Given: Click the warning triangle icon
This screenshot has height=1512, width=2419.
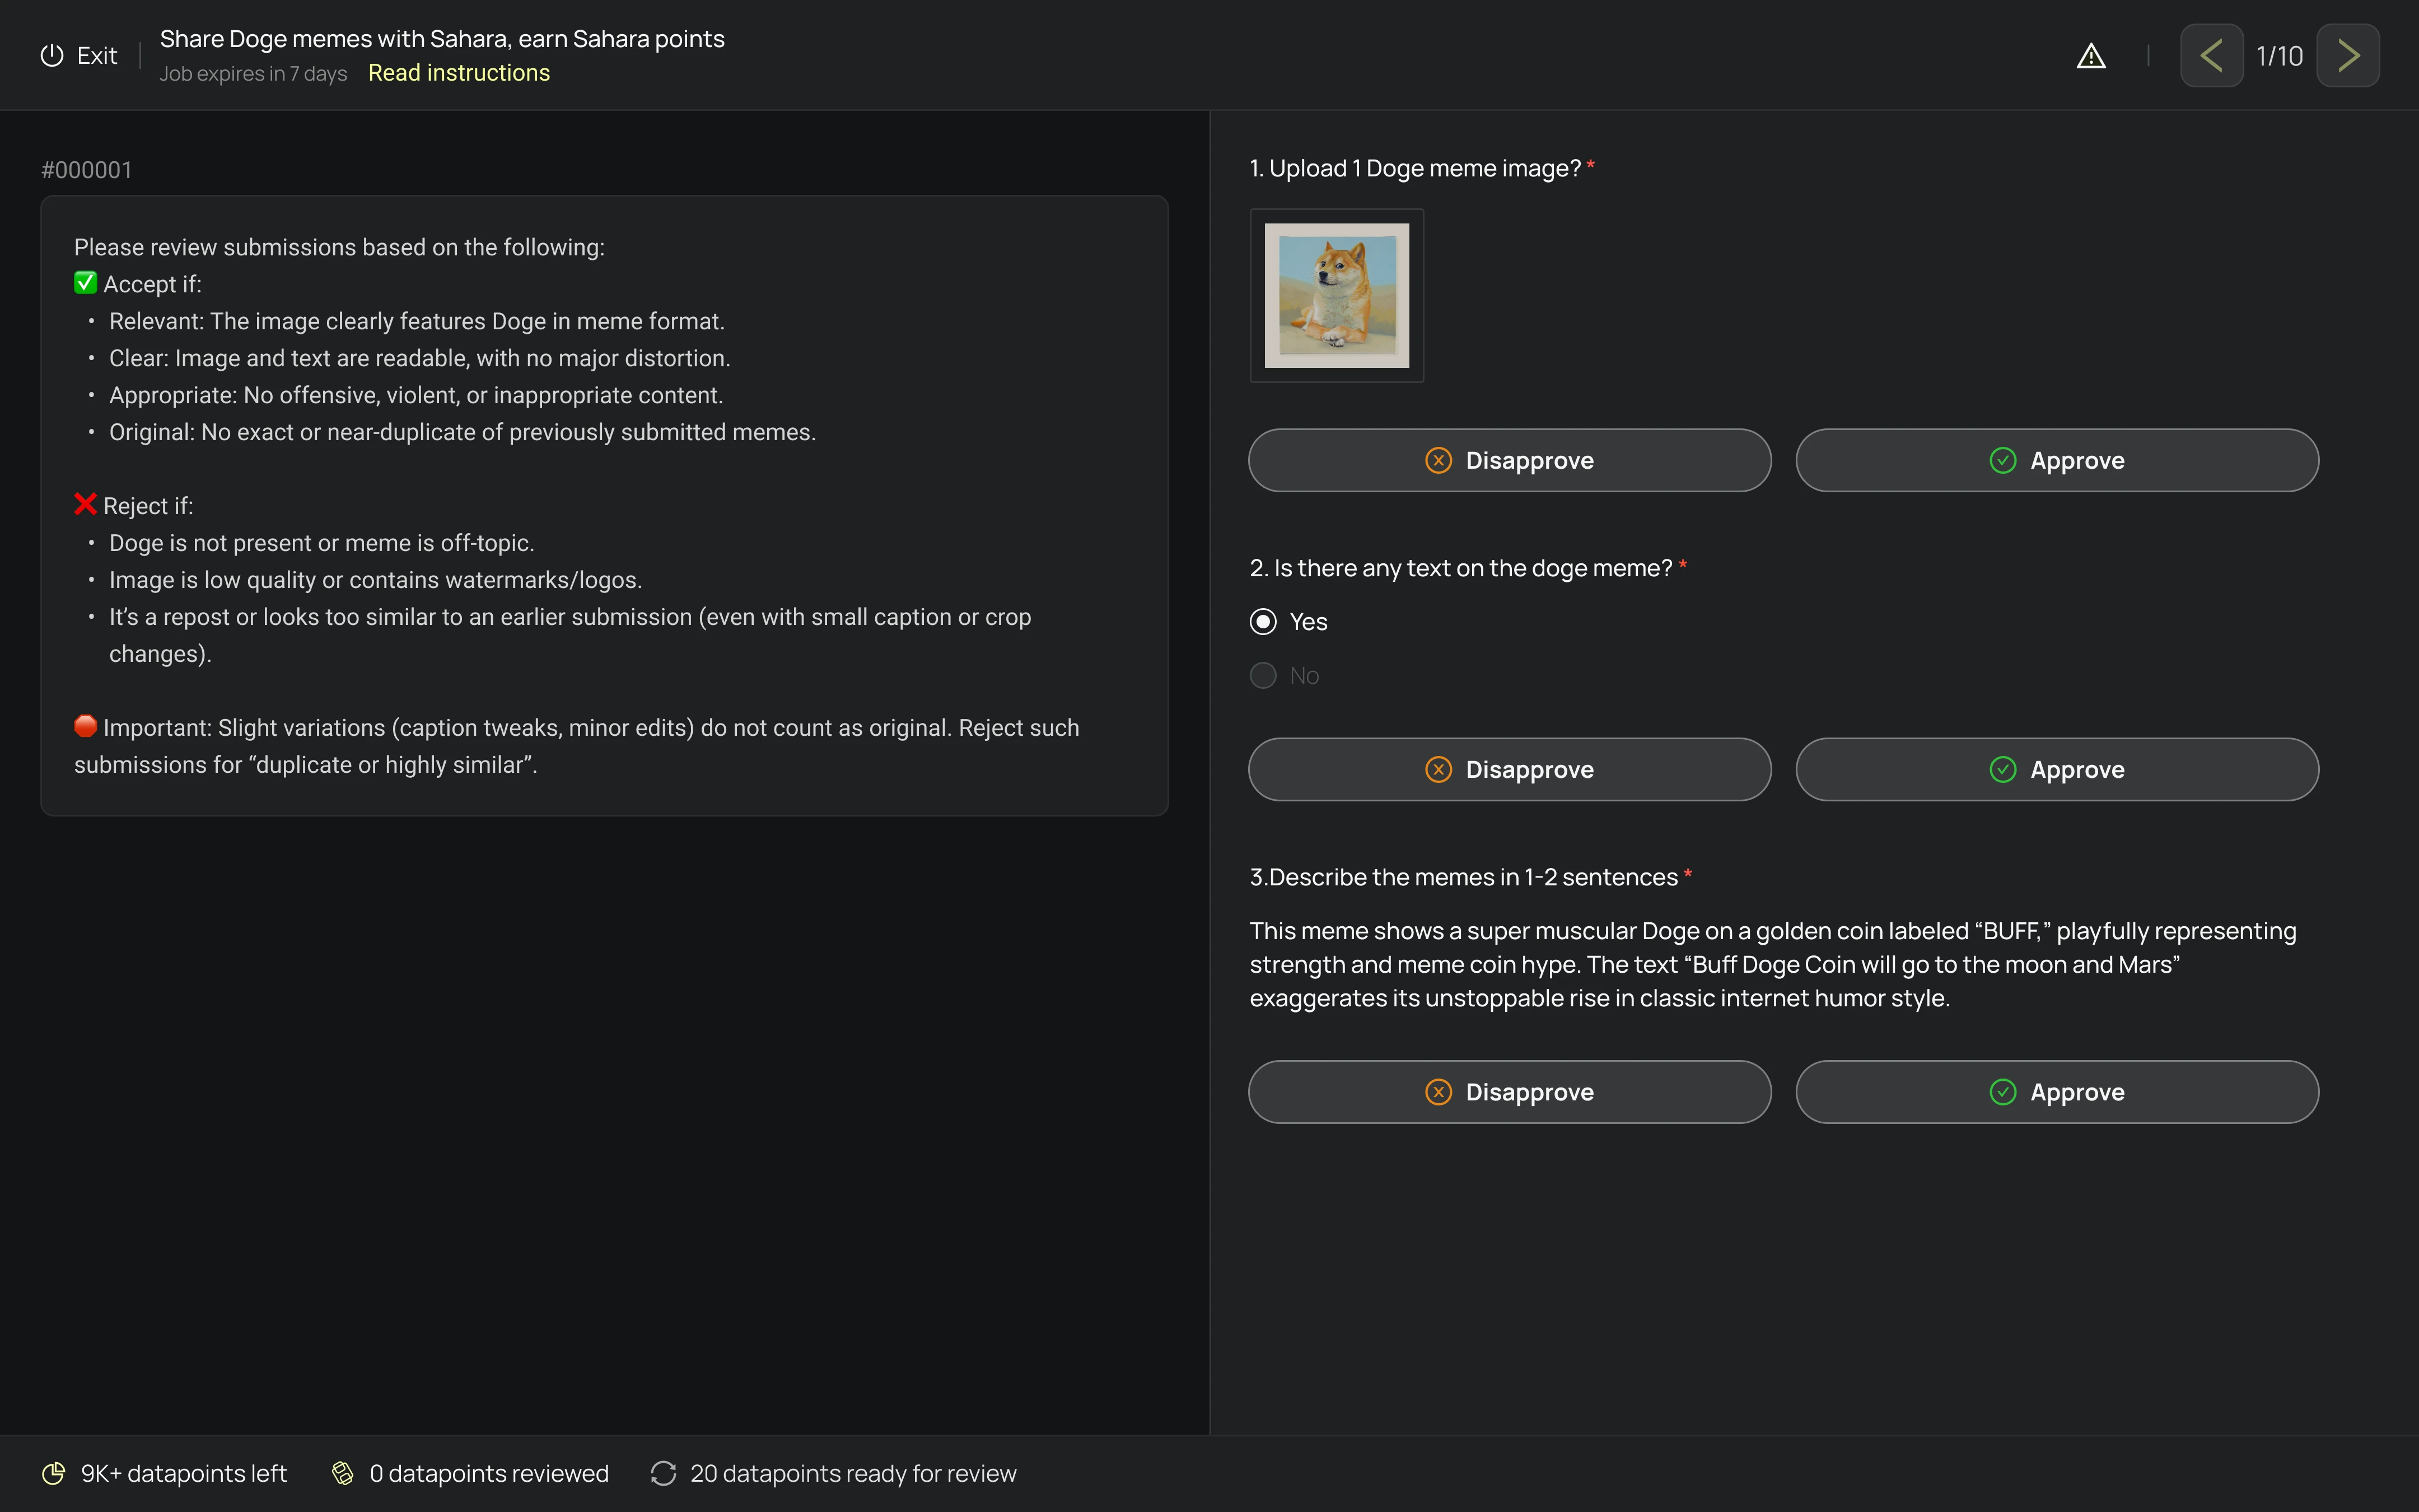Looking at the screenshot, I should click(2090, 56).
